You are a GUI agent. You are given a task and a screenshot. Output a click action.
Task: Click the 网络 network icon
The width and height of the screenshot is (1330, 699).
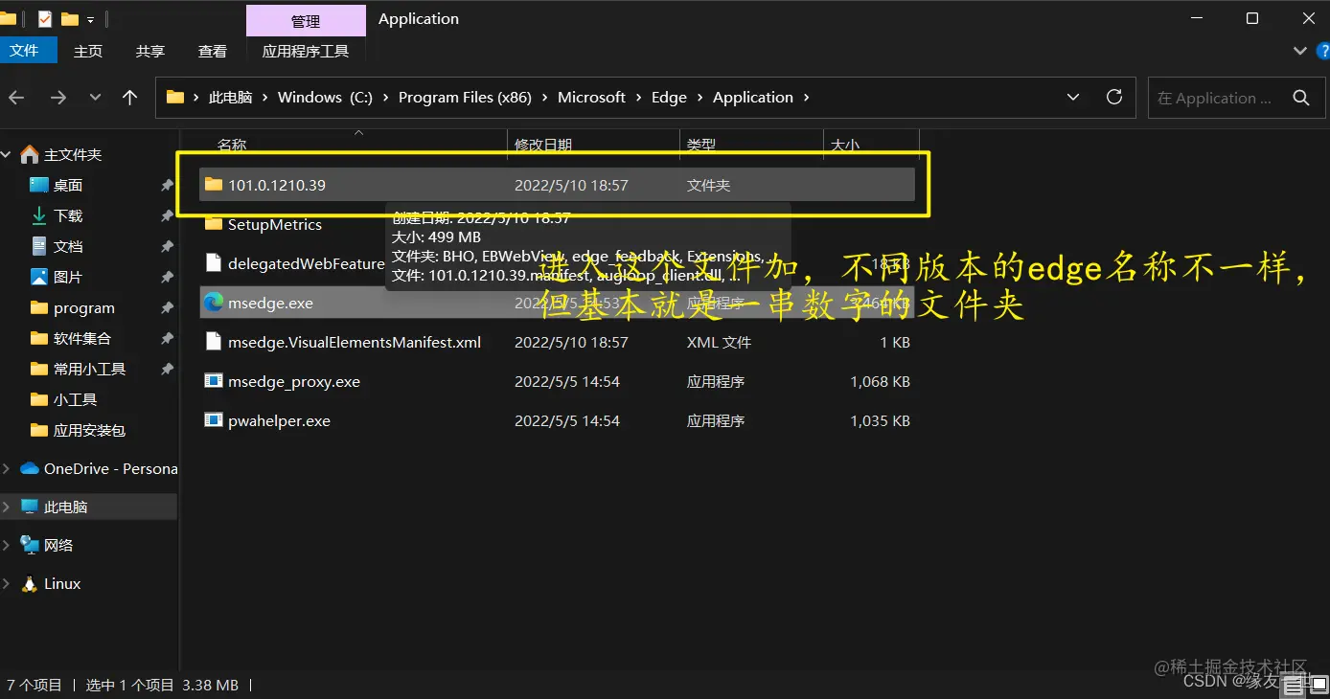click(30, 545)
